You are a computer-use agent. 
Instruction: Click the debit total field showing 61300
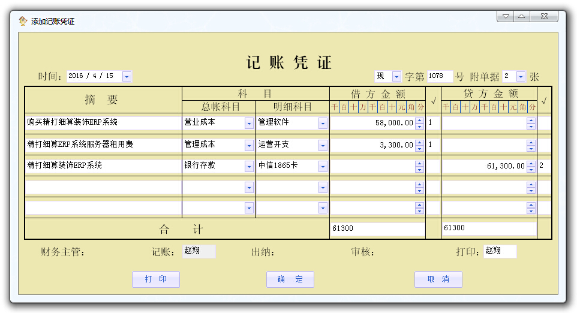[x=377, y=228]
